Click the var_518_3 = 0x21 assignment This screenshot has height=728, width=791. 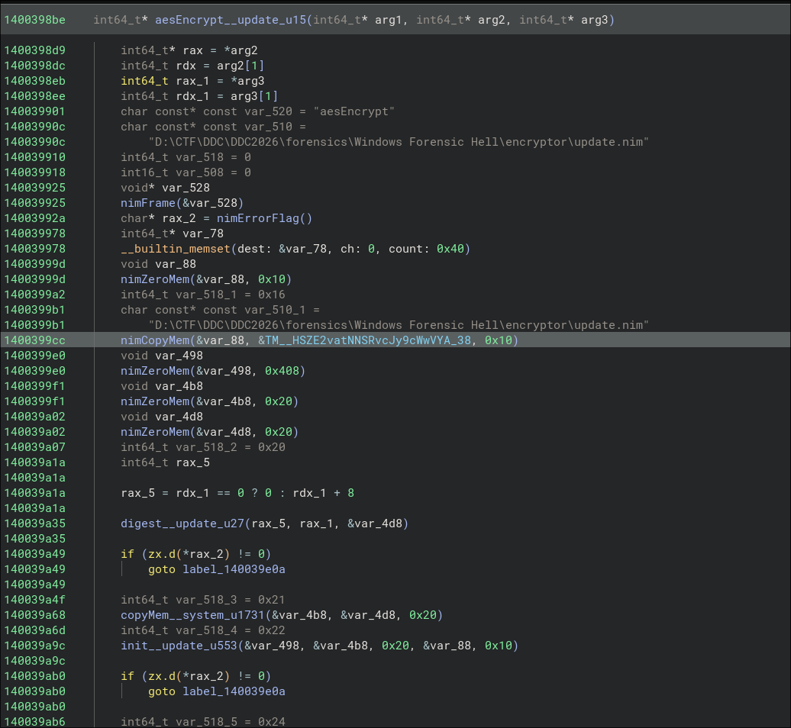click(203, 600)
